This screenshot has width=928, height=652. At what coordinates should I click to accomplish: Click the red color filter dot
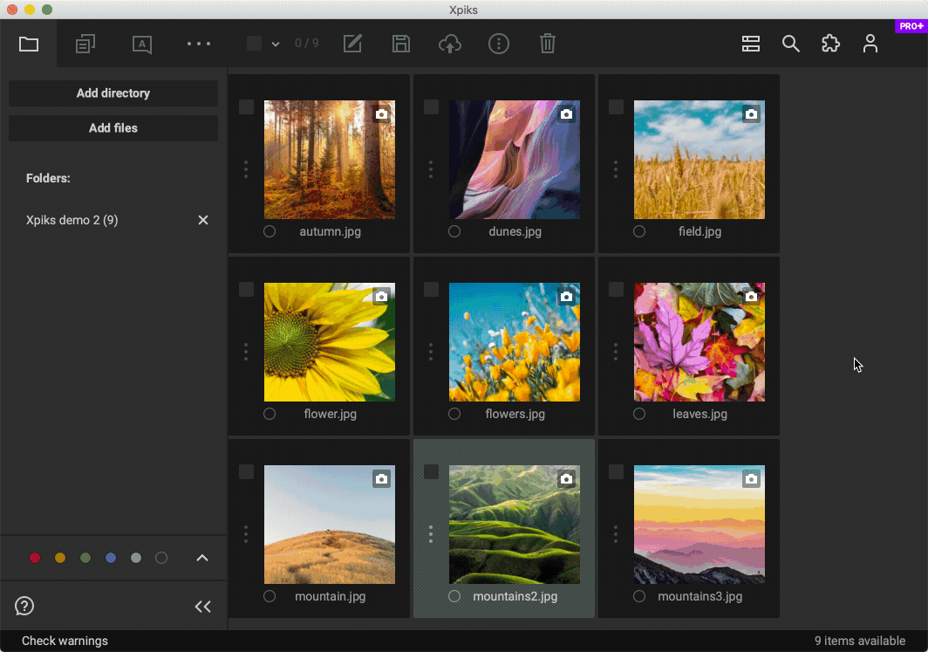(35, 558)
